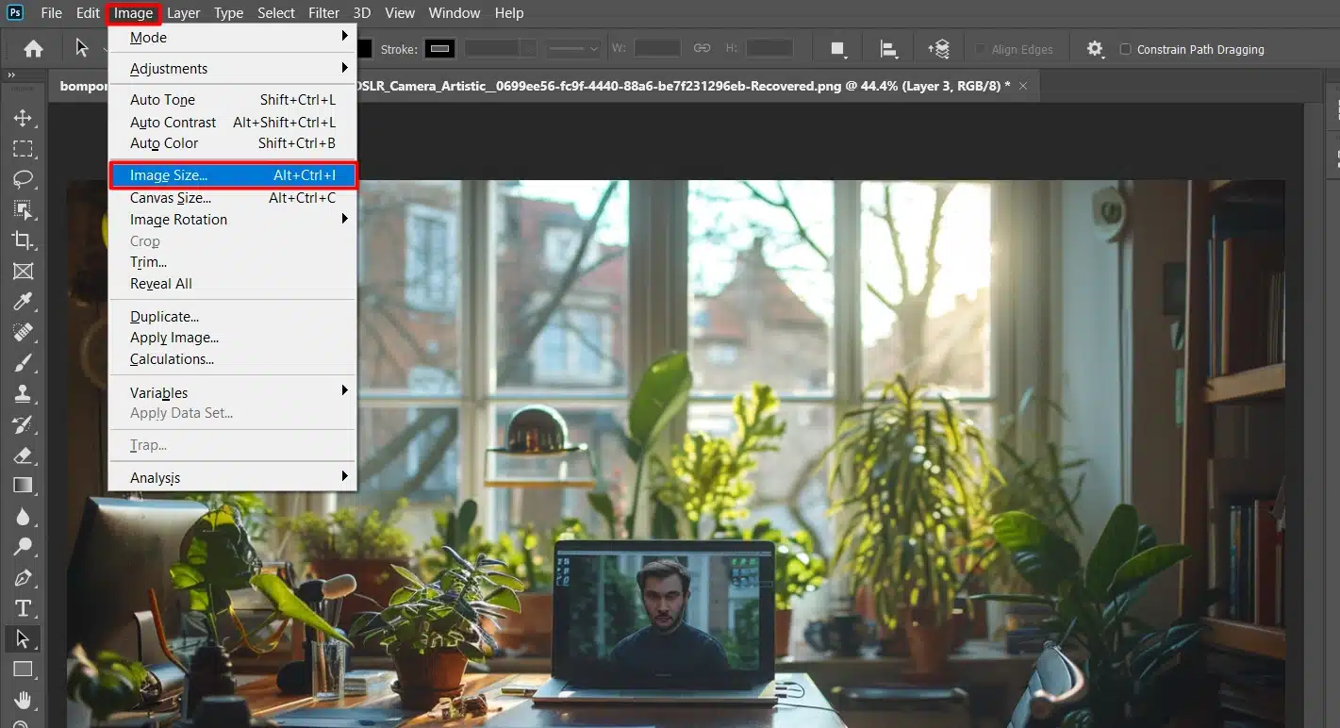Open the Type menu
Viewport: 1340px width, 728px height.
click(228, 13)
